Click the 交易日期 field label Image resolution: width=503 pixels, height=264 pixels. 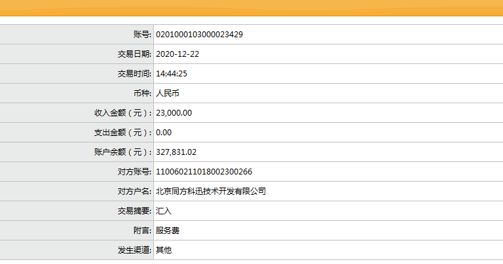[x=134, y=54]
